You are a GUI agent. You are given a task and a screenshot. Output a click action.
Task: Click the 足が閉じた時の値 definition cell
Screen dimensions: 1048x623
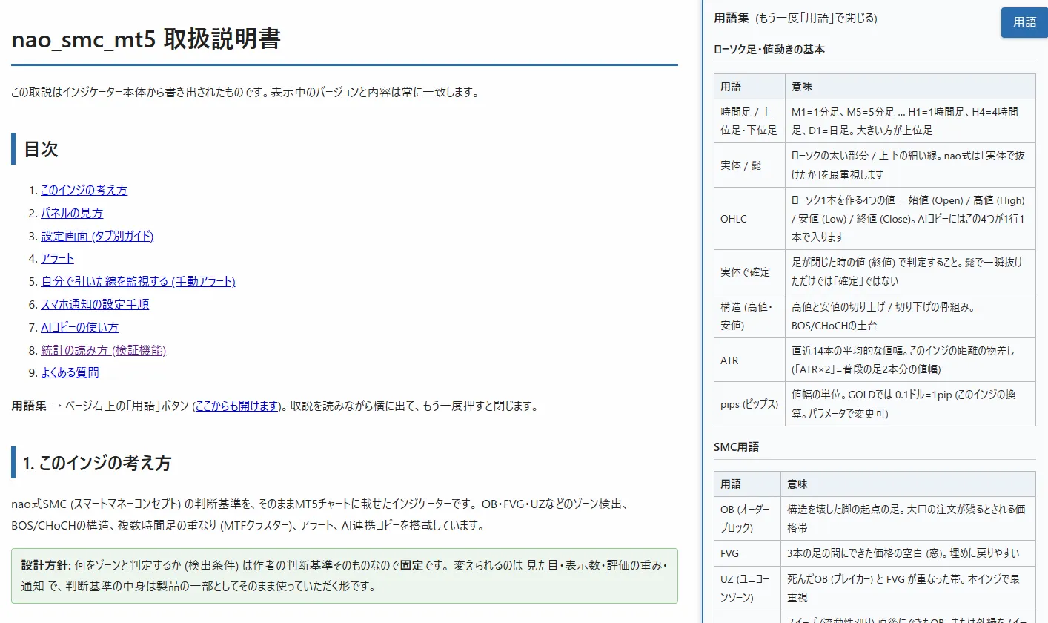point(910,272)
